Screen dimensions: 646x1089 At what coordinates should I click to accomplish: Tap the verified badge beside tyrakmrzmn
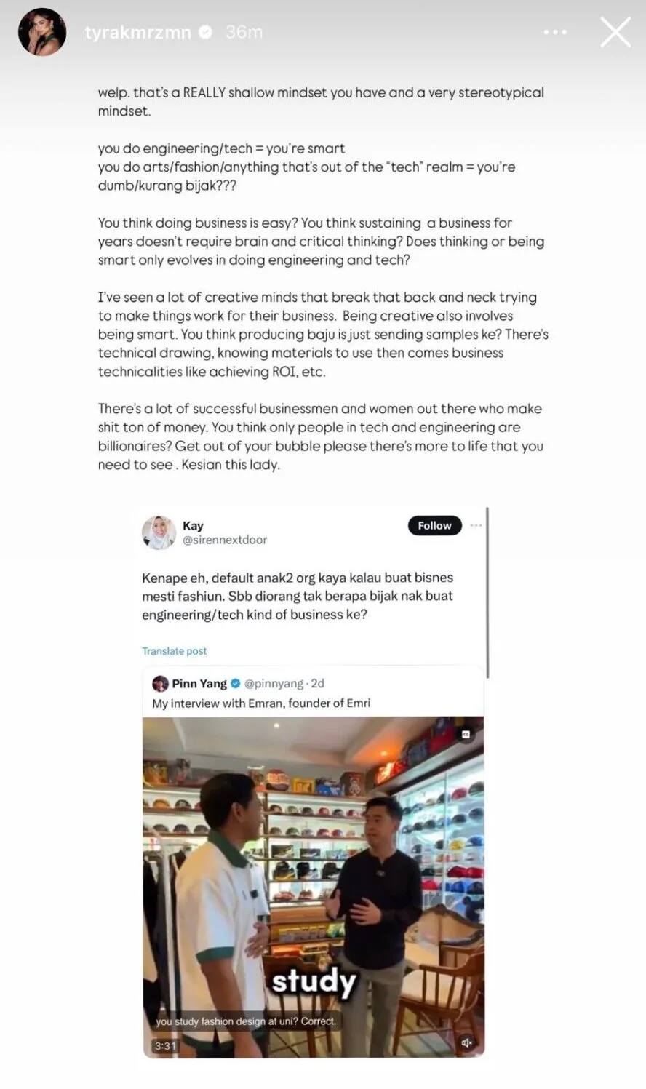pyautogui.click(x=206, y=32)
